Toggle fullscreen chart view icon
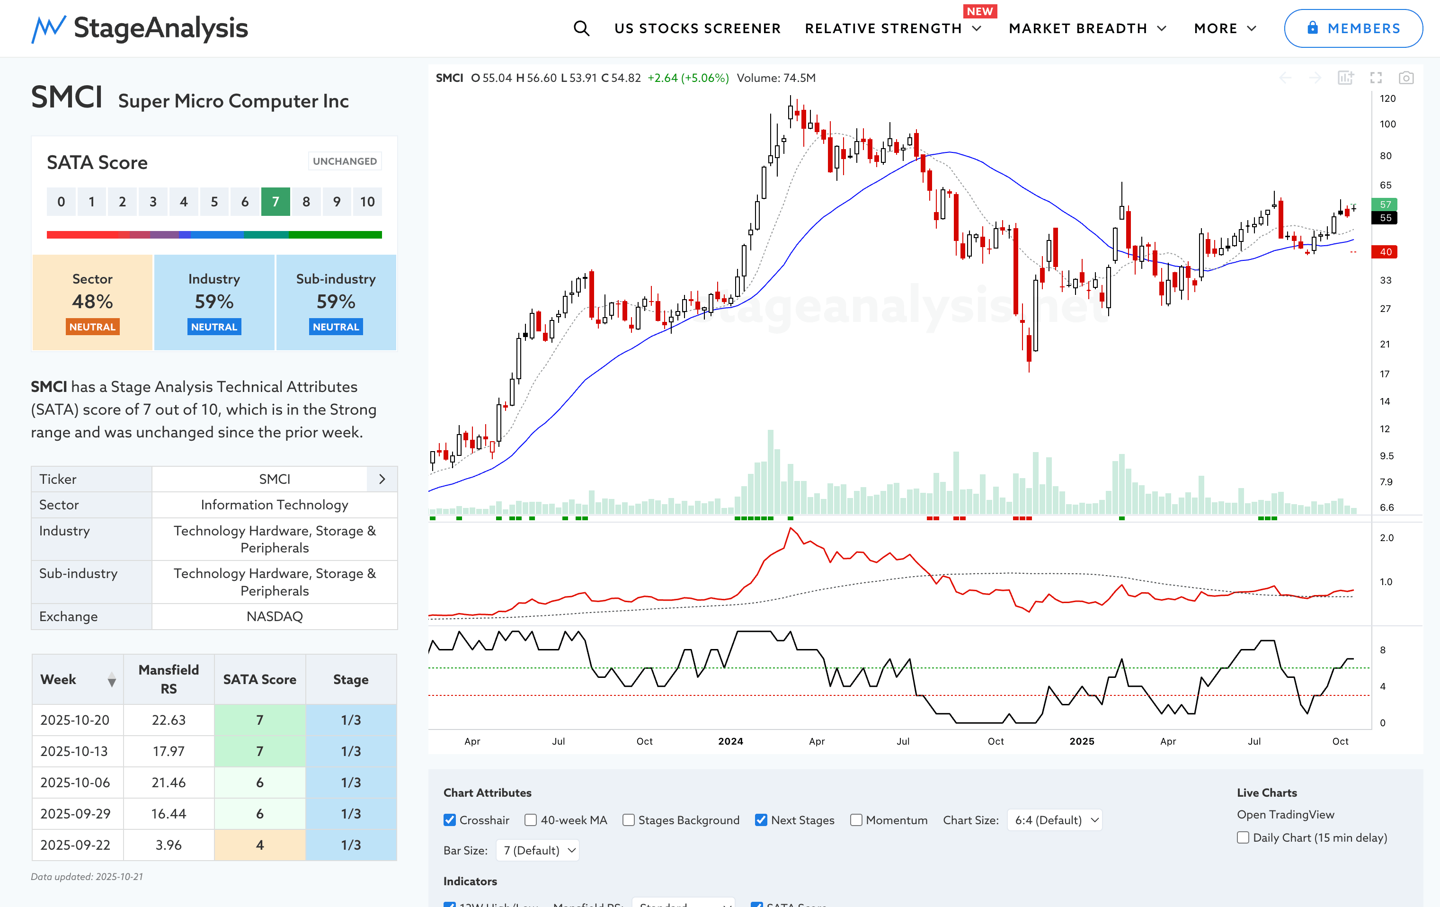 (x=1376, y=78)
